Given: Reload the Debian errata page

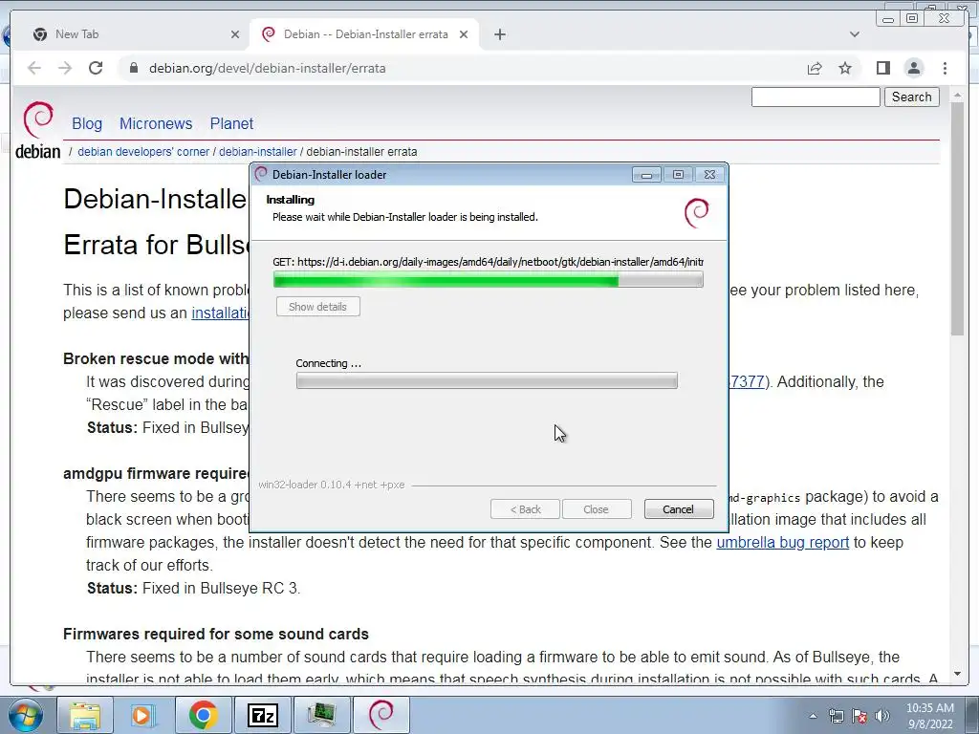Looking at the screenshot, I should [96, 68].
